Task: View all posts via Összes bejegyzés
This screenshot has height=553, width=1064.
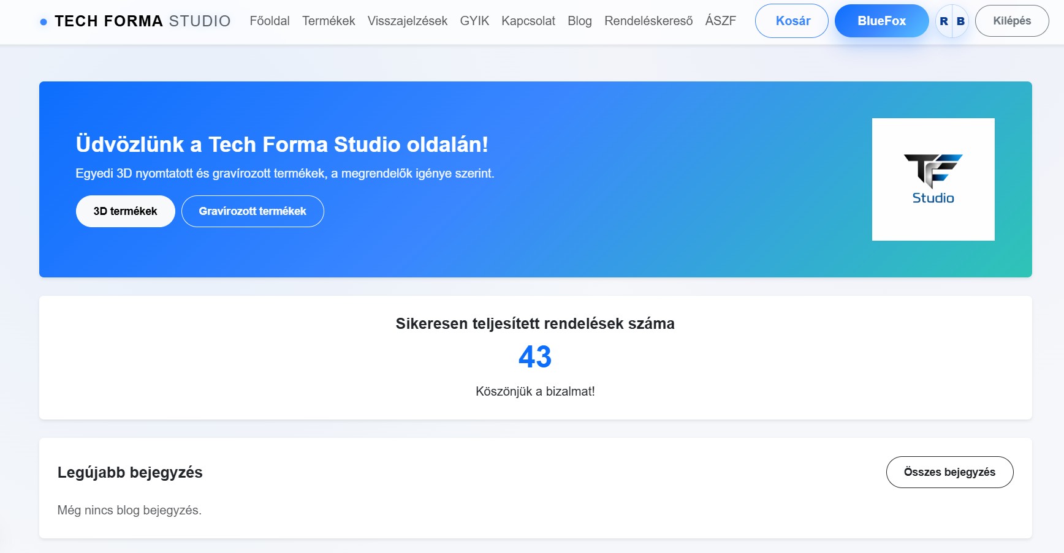Action: coord(949,472)
